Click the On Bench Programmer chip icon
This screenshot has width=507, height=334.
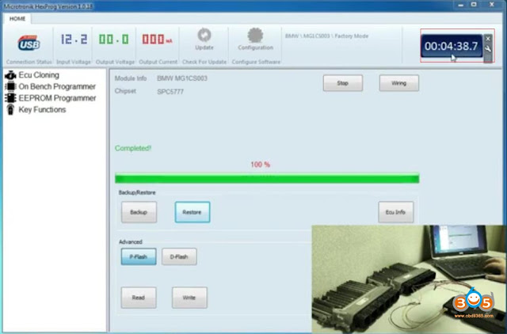(10, 86)
